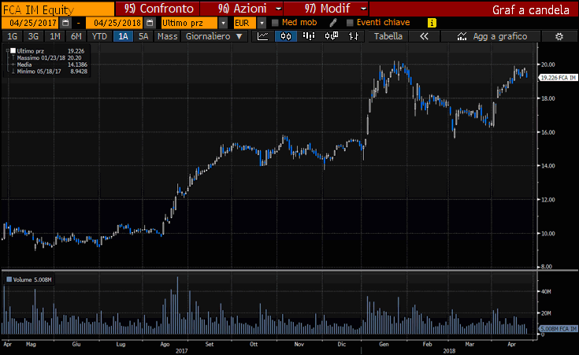Screen dimensions: 579x355
Task: Open the Ultimo prz field dropdown arrow
Action: pyautogui.click(x=223, y=23)
